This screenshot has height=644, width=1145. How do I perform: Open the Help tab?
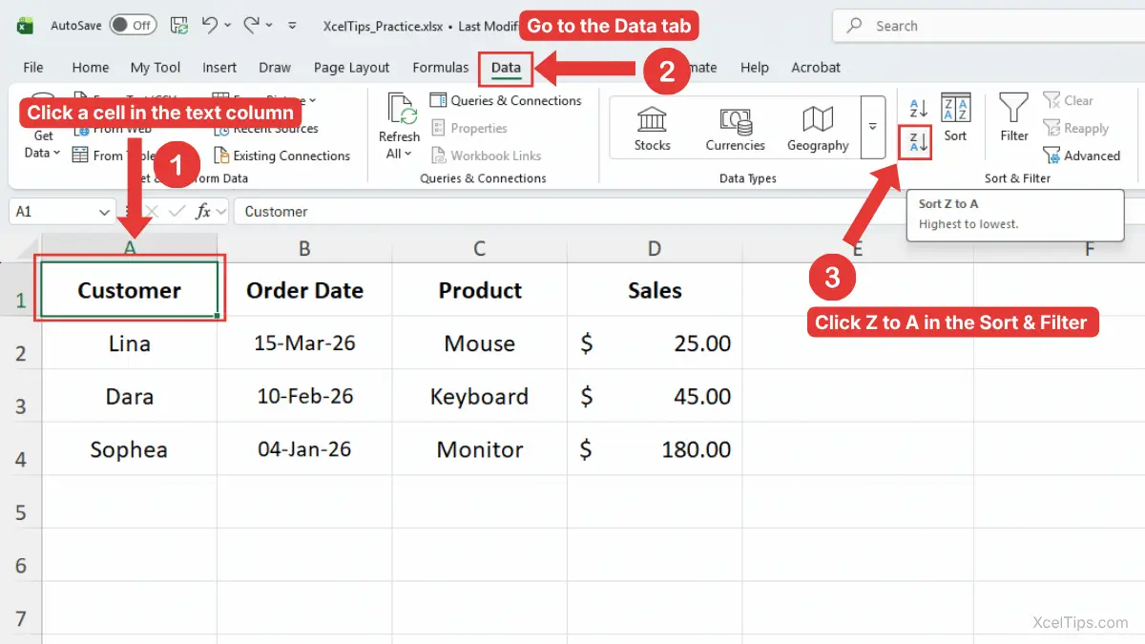[755, 68]
